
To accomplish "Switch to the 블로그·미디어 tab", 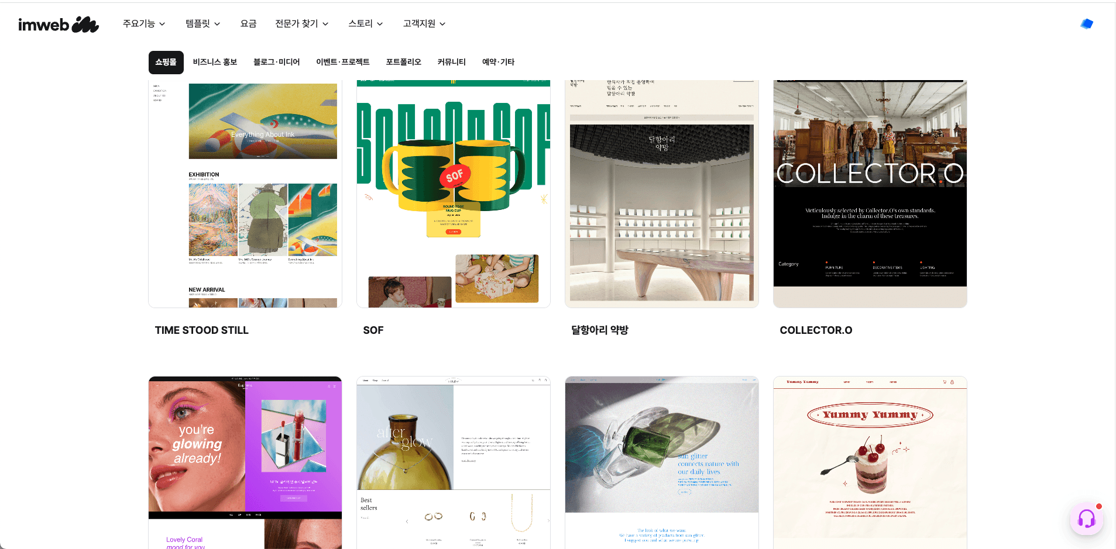I will tap(276, 62).
